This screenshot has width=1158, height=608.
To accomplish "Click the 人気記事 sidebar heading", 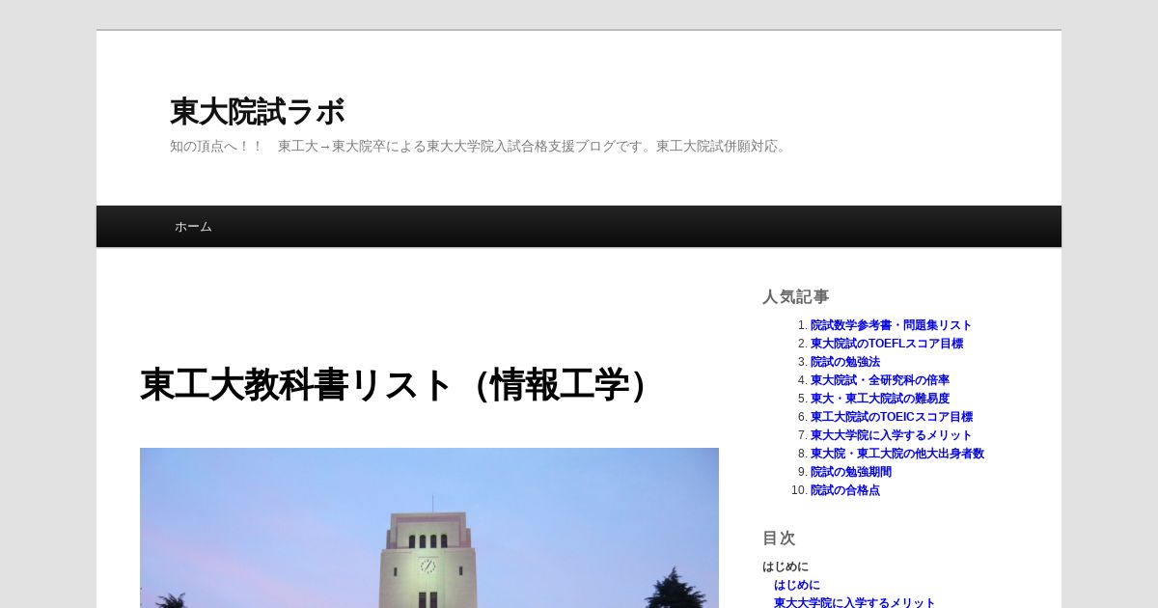I will 795,297.
